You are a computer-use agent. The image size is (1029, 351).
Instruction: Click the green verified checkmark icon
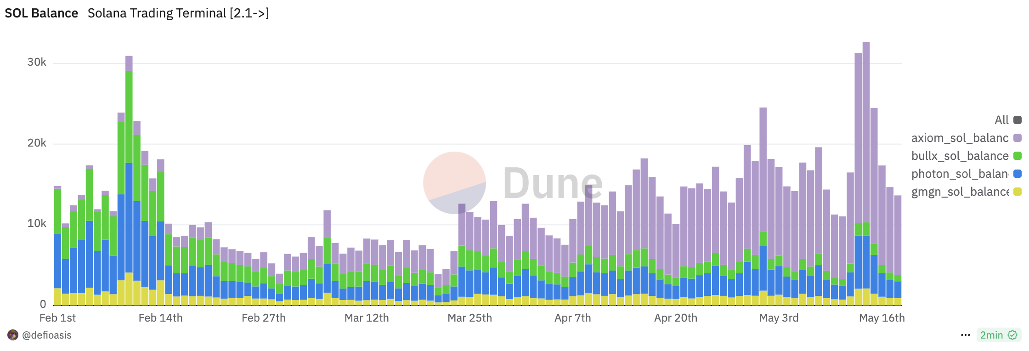[1012, 335]
